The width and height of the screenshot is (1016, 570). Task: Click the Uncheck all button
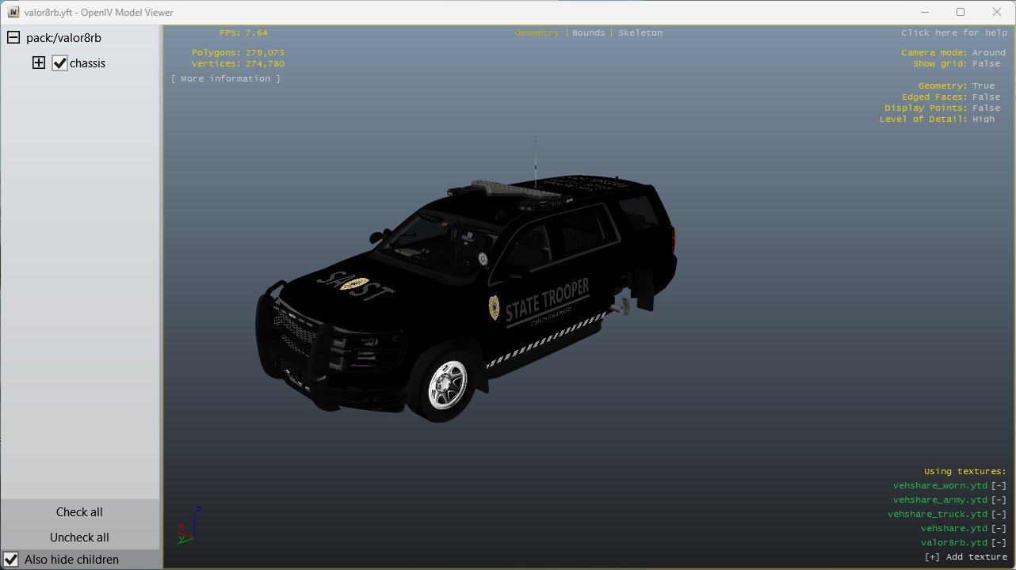[x=79, y=538]
